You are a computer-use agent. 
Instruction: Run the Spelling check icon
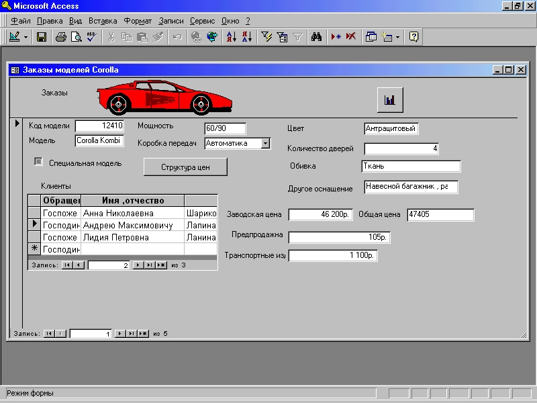[x=91, y=37]
